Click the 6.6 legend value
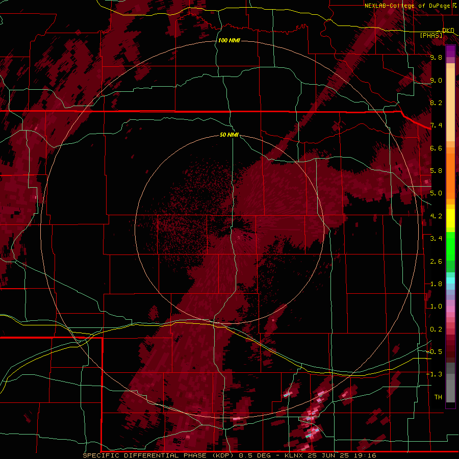This screenshot has height=459, width=459. pyautogui.click(x=436, y=148)
